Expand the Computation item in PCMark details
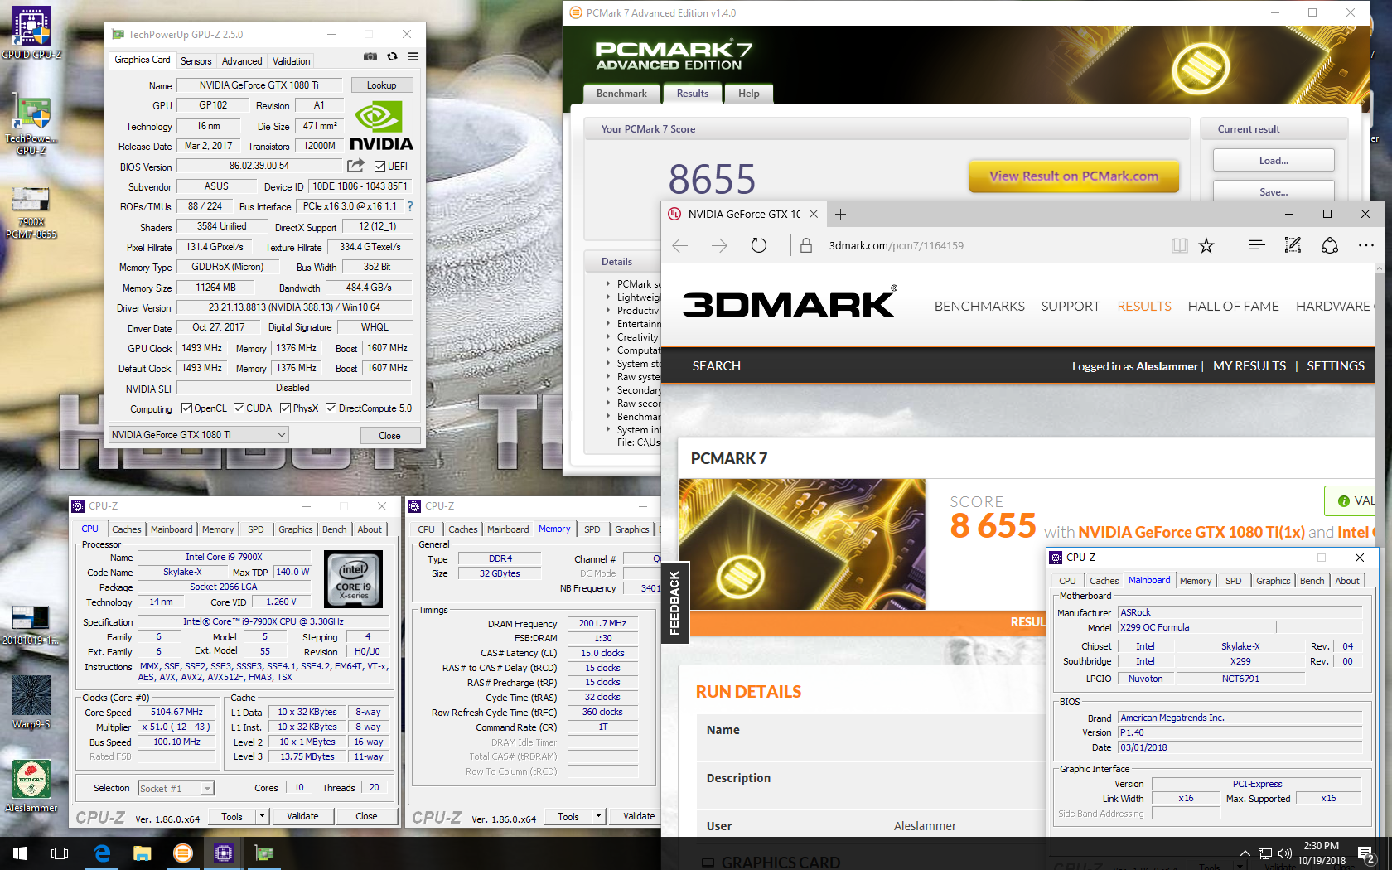Screen dimensions: 1392x870 [608, 350]
